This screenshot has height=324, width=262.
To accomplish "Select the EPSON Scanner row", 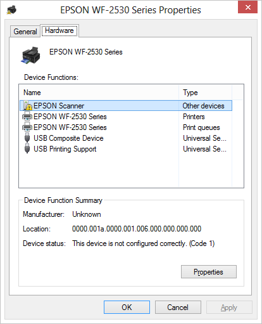I will 126,106.
